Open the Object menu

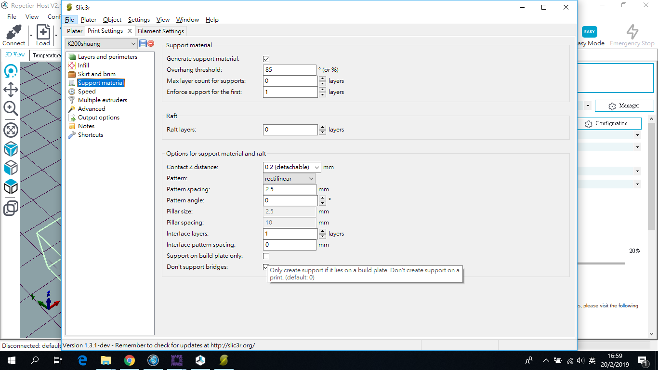112,20
